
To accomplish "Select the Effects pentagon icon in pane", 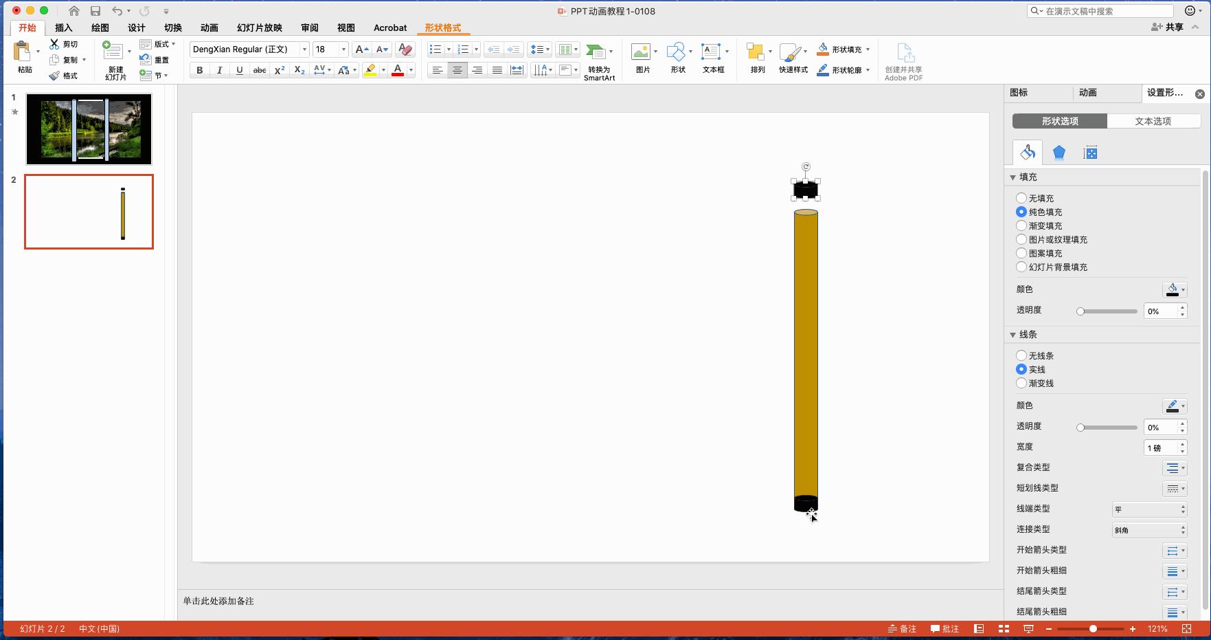I will point(1059,153).
